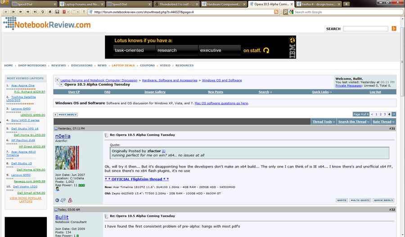
Task: Expand the Search dropdown in forum navbar
Action: click(265, 92)
